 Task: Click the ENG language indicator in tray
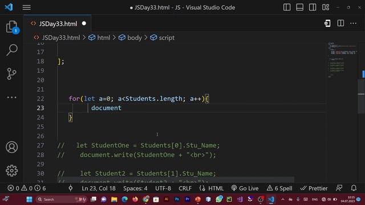[315, 199]
